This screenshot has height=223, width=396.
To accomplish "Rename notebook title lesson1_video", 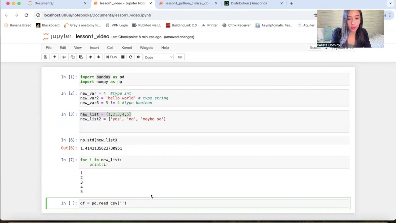I will click(x=93, y=37).
